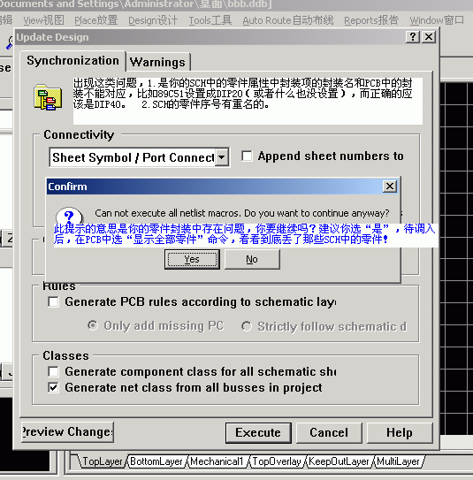This screenshot has height=480, width=473.
Task: Click No in the Confirm dialog
Action: point(252,259)
